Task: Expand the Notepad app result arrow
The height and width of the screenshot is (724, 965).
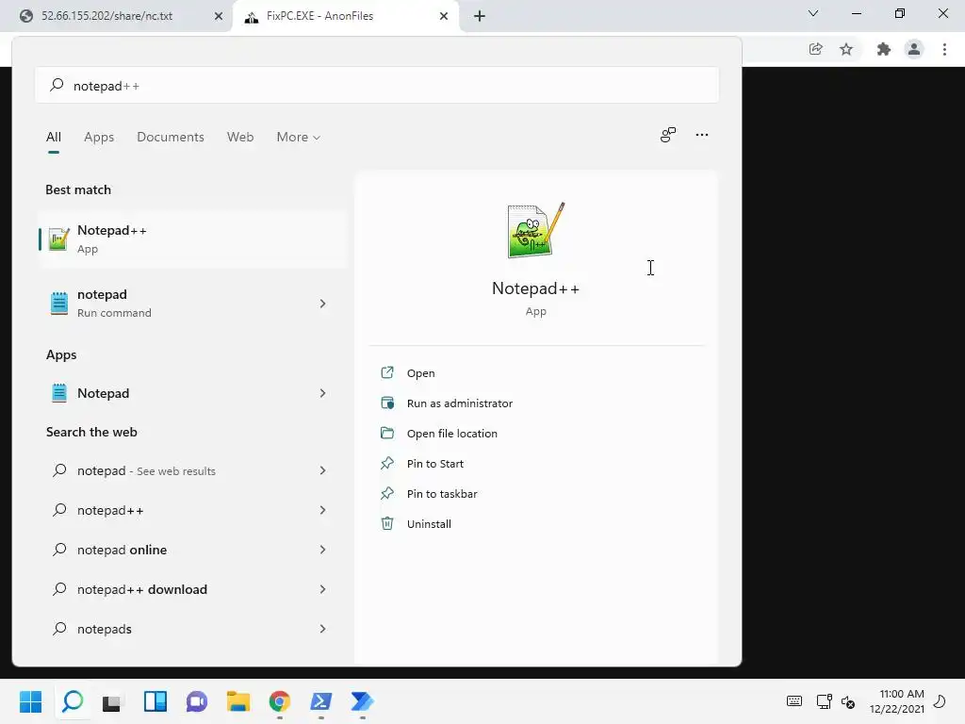Action: coord(322,393)
